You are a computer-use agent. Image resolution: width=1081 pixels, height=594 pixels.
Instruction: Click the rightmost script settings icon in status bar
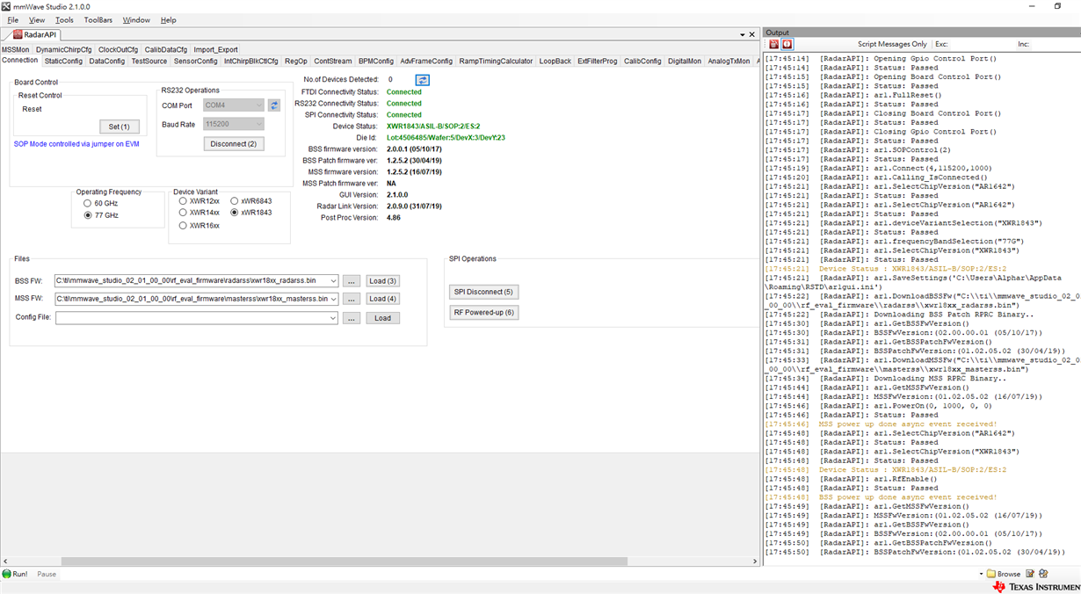1043,574
